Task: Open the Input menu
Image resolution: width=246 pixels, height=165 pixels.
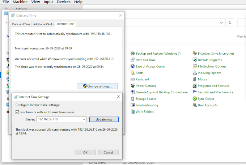Action: (x=48, y=2)
